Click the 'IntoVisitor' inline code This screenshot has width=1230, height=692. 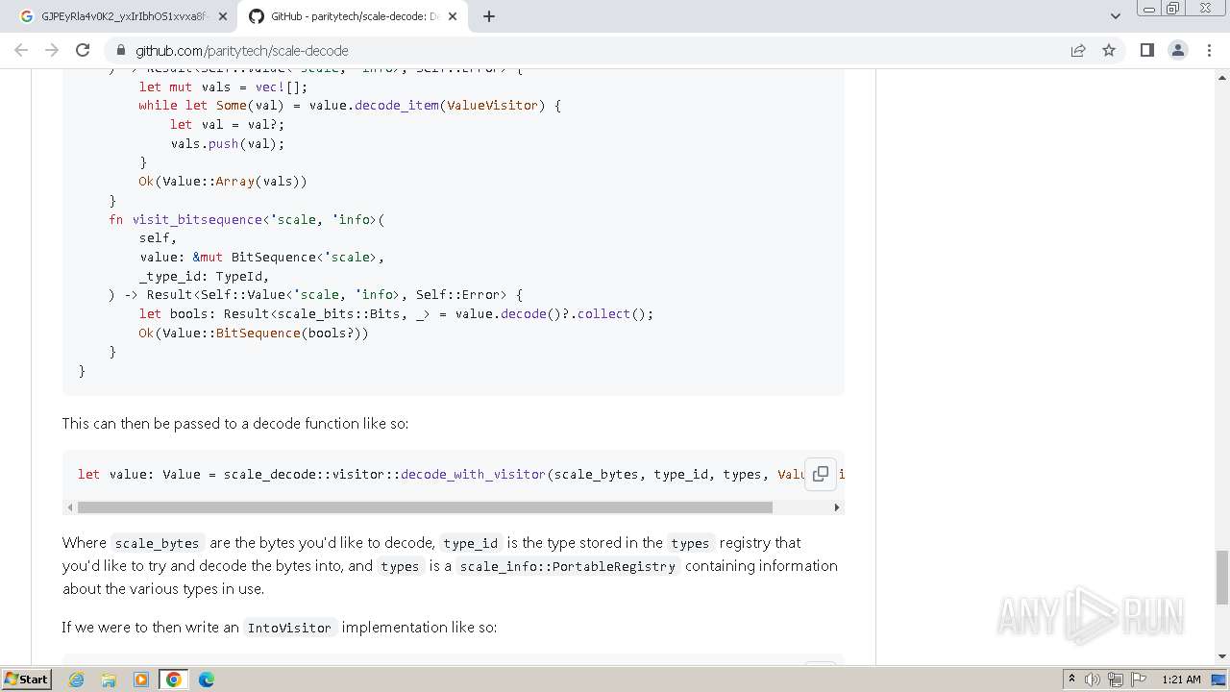coord(289,628)
